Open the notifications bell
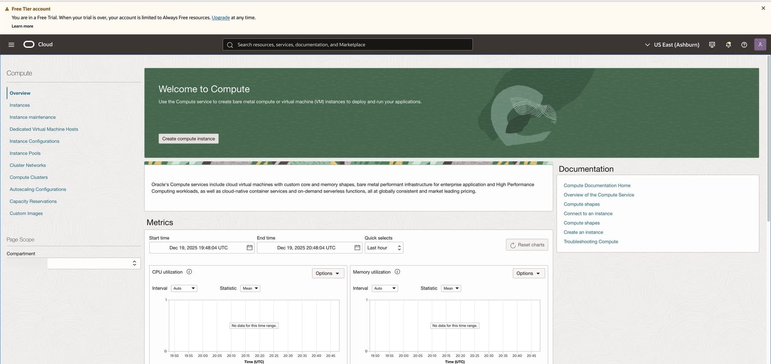 coord(728,45)
